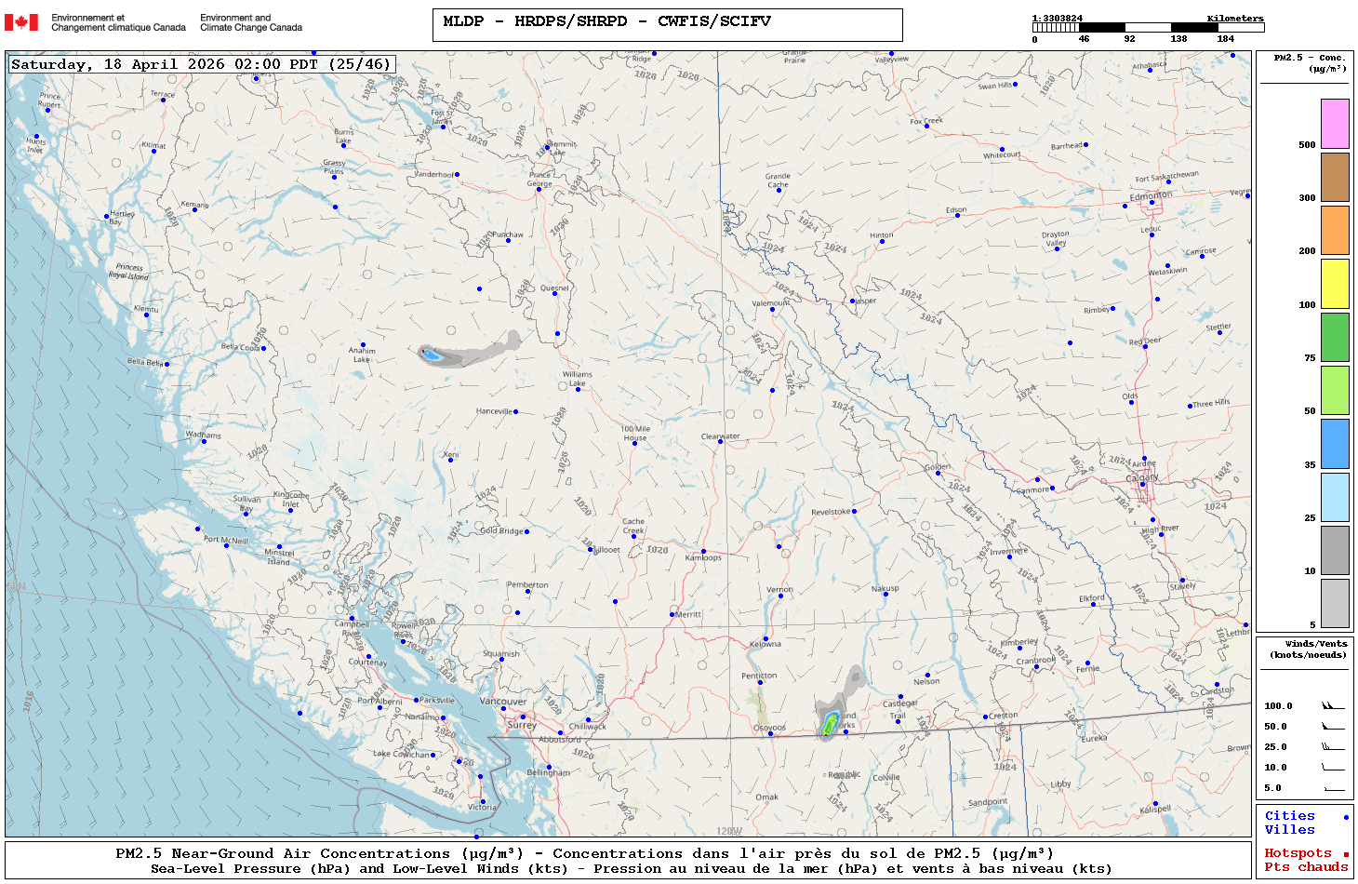1358x884 pixels.
Task: Click the smoke plume east of Anahim Lake
Action: (x=465, y=354)
